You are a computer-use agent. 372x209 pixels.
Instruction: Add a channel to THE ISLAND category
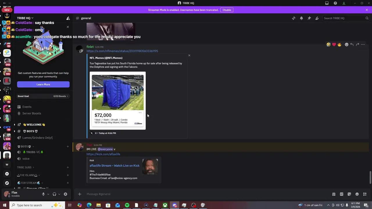68,175
